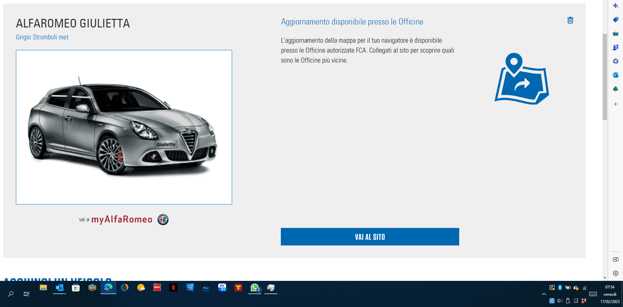This screenshot has height=307, width=623.
Task: Click the Grigio Stromboli met color text
Action: coord(42,37)
